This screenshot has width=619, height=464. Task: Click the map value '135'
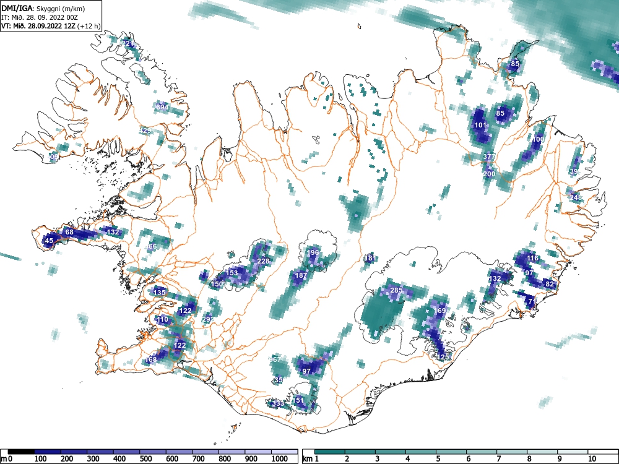coord(159,293)
